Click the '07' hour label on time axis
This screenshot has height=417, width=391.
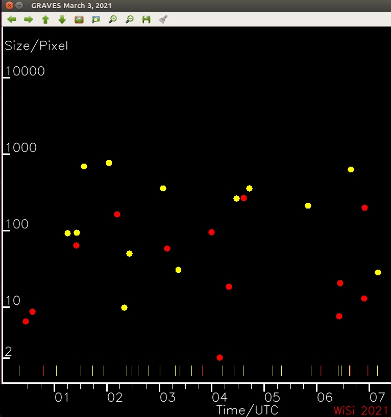pyautogui.click(x=377, y=398)
